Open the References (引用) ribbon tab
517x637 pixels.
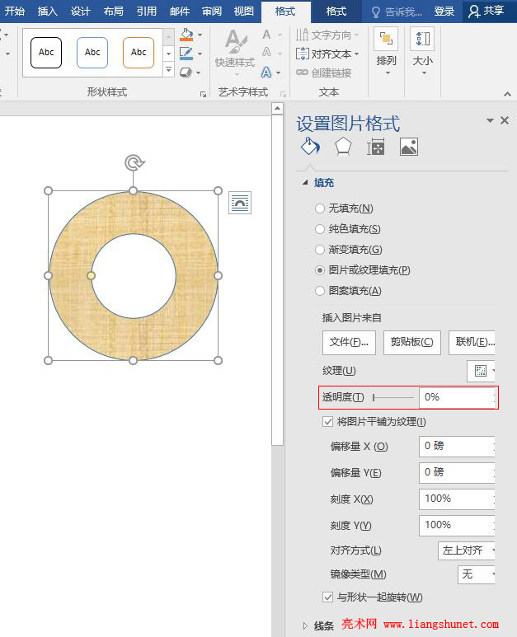point(146,12)
